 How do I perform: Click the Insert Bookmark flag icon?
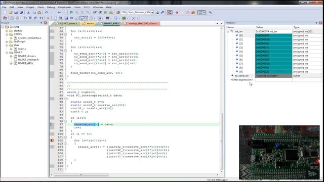click(x=71, y=13)
